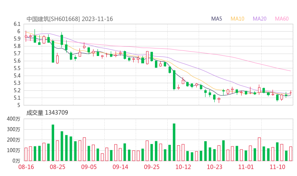Click the 0万 volume axis label
The image size is (297, 176).
click(x=16, y=161)
